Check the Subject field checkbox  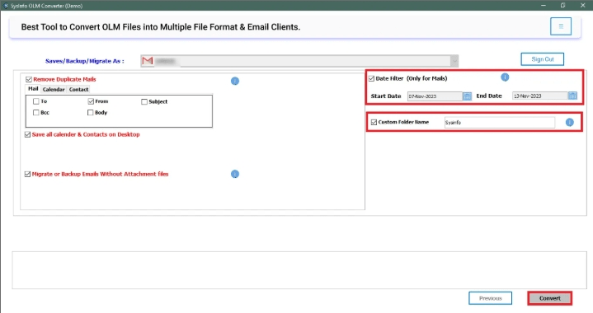(x=144, y=101)
